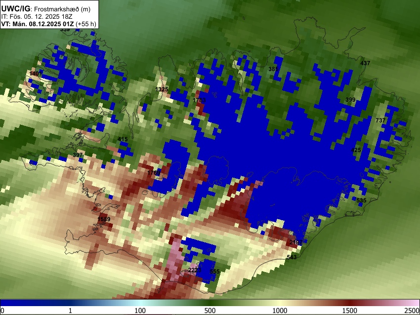Image resolution: width=420 pixels, height=315 pixels.
Task: Click the map value label 1401
Action: pos(36,74)
